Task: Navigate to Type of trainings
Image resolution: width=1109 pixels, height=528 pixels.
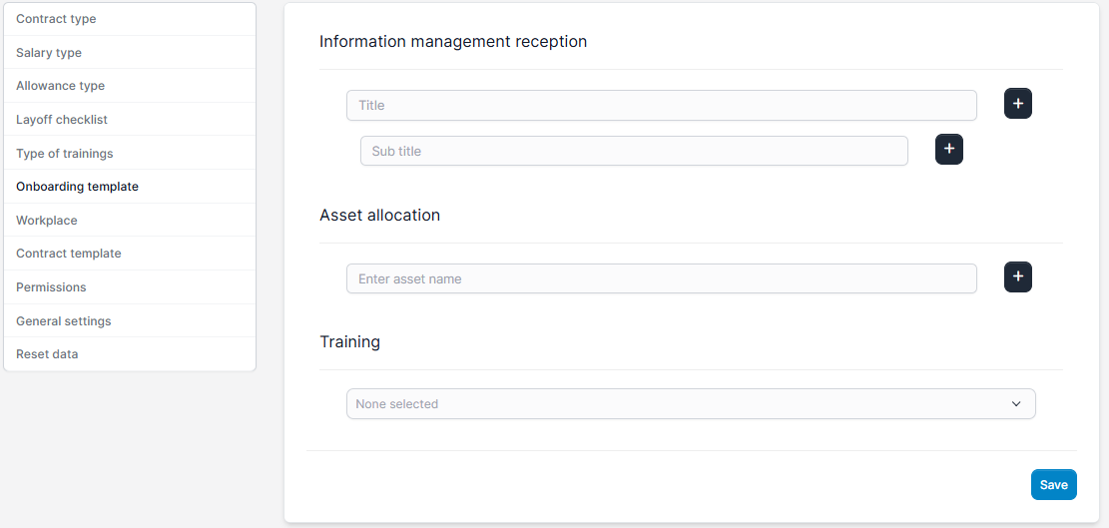Action: point(65,154)
